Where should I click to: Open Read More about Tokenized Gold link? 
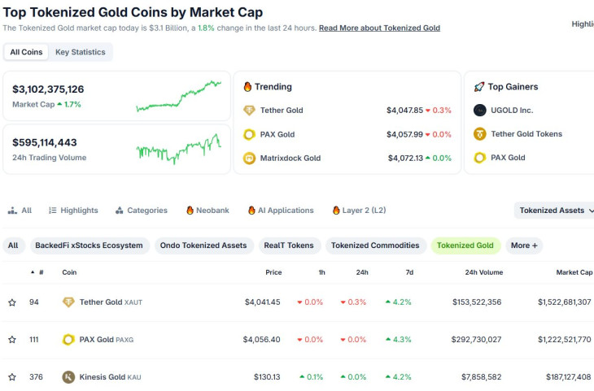pos(379,28)
